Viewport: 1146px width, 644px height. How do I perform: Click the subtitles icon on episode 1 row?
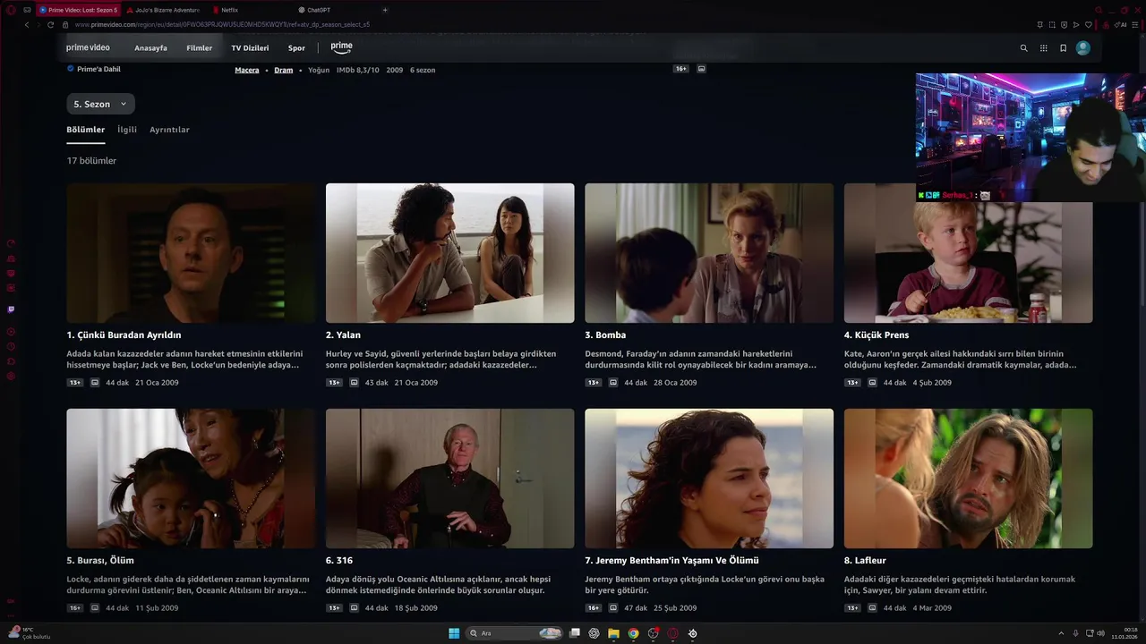95,383
